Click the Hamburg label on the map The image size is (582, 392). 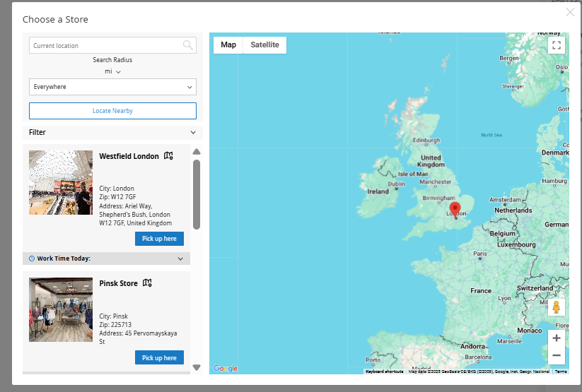pos(554,181)
